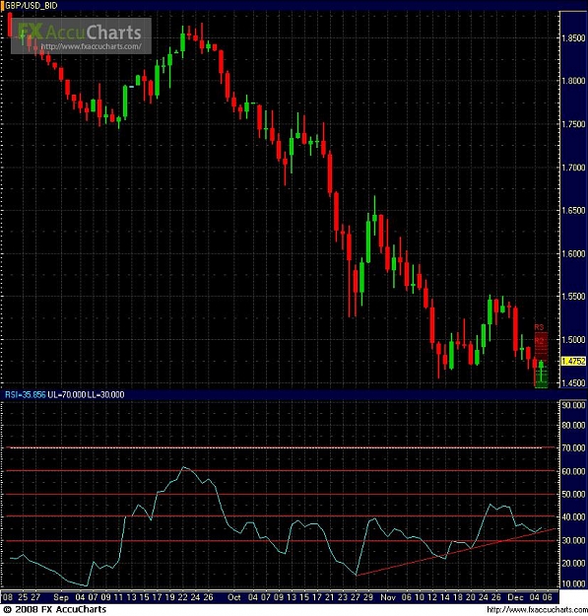The image size is (588, 616).
Task: Click the red R3 resistance label
Action: (x=539, y=327)
